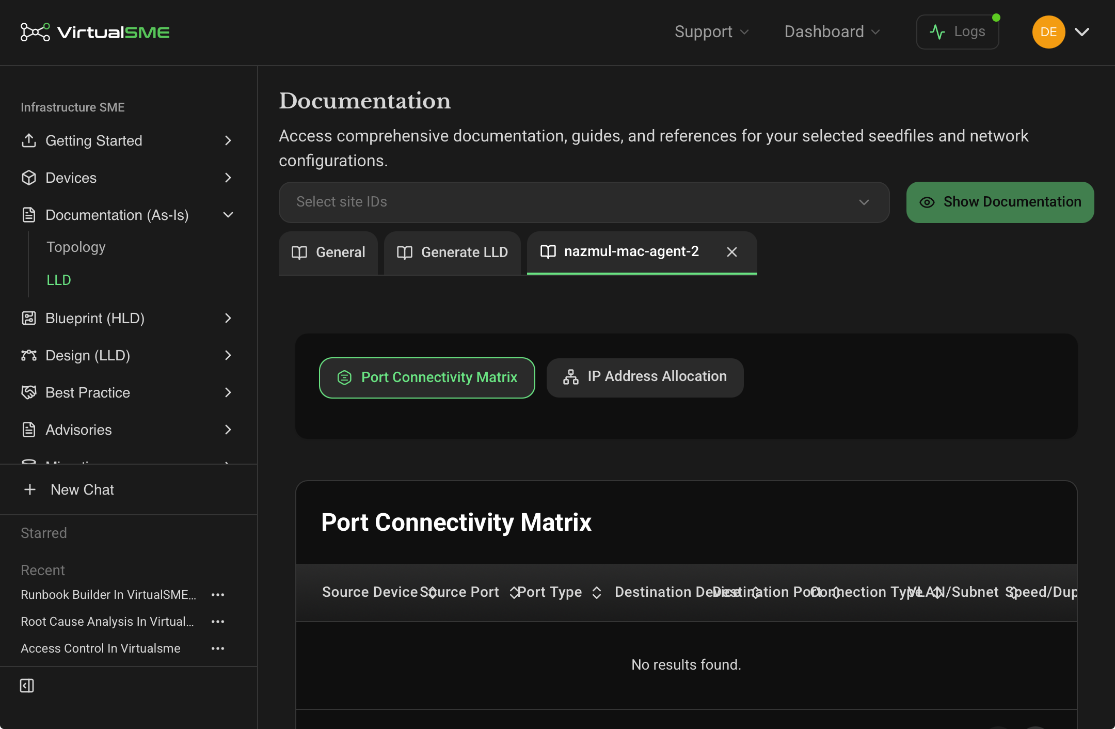1115x729 pixels.
Task: Expand the Blueprint (HLD) section
Action: tap(228, 318)
